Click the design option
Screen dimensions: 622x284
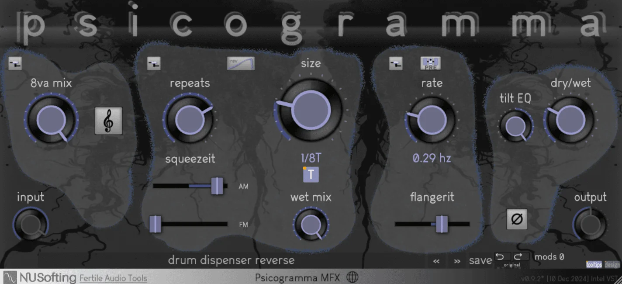point(612,265)
